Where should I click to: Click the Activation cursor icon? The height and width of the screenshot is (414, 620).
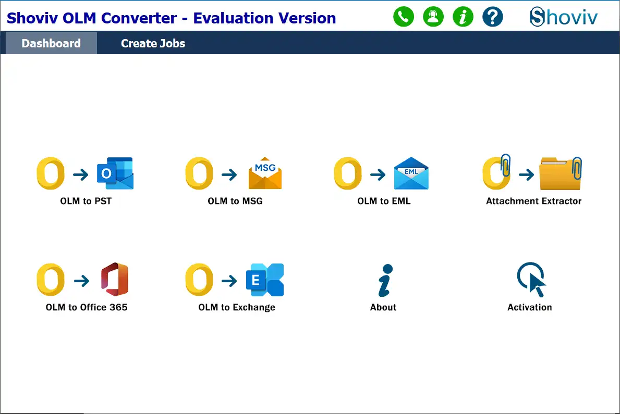point(531,279)
